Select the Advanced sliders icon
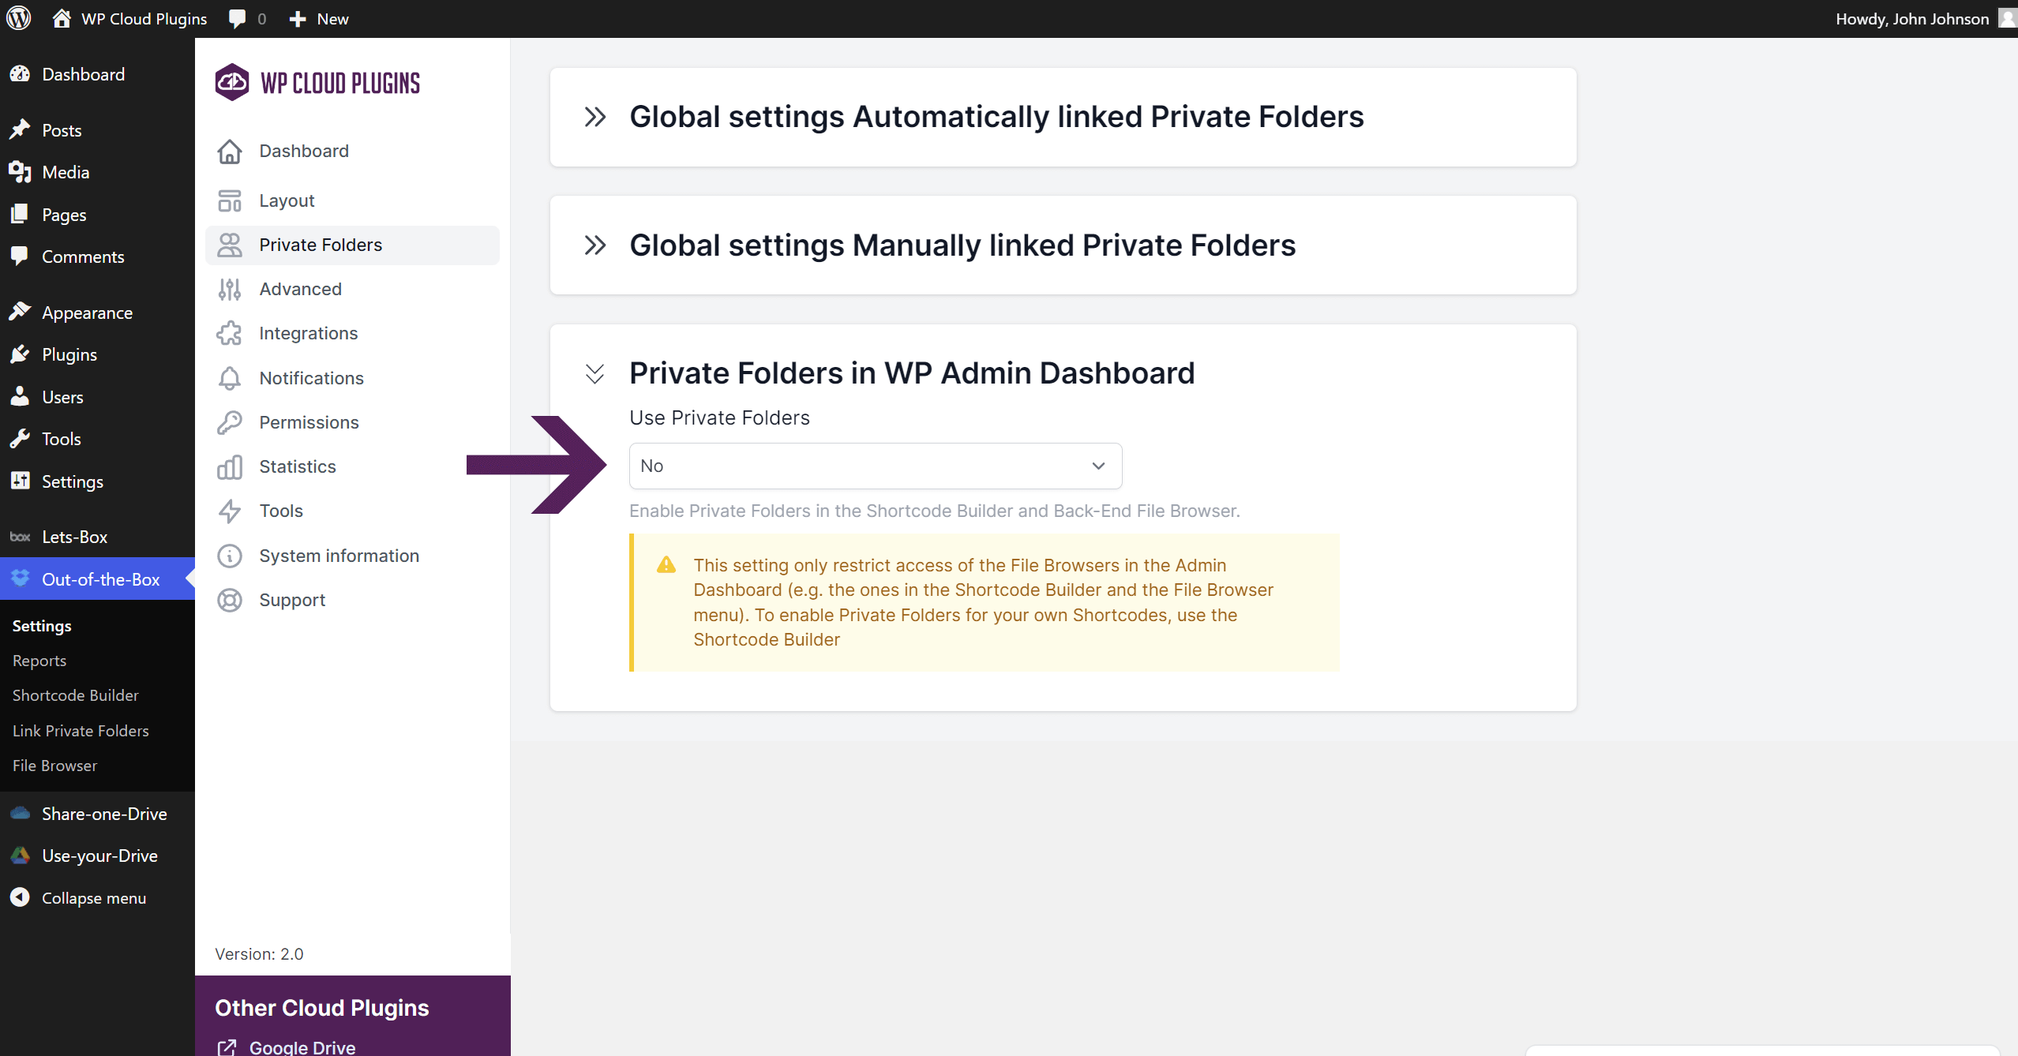This screenshot has width=2018, height=1056. [x=230, y=289]
